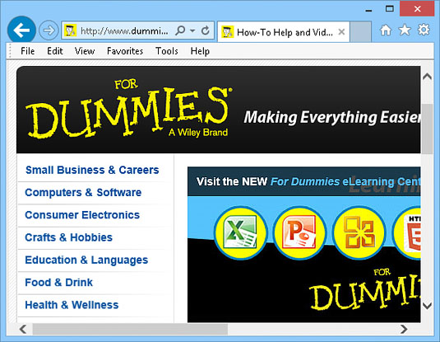Open Food & Drink category
Screen dimensions: 440x342
(59, 283)
